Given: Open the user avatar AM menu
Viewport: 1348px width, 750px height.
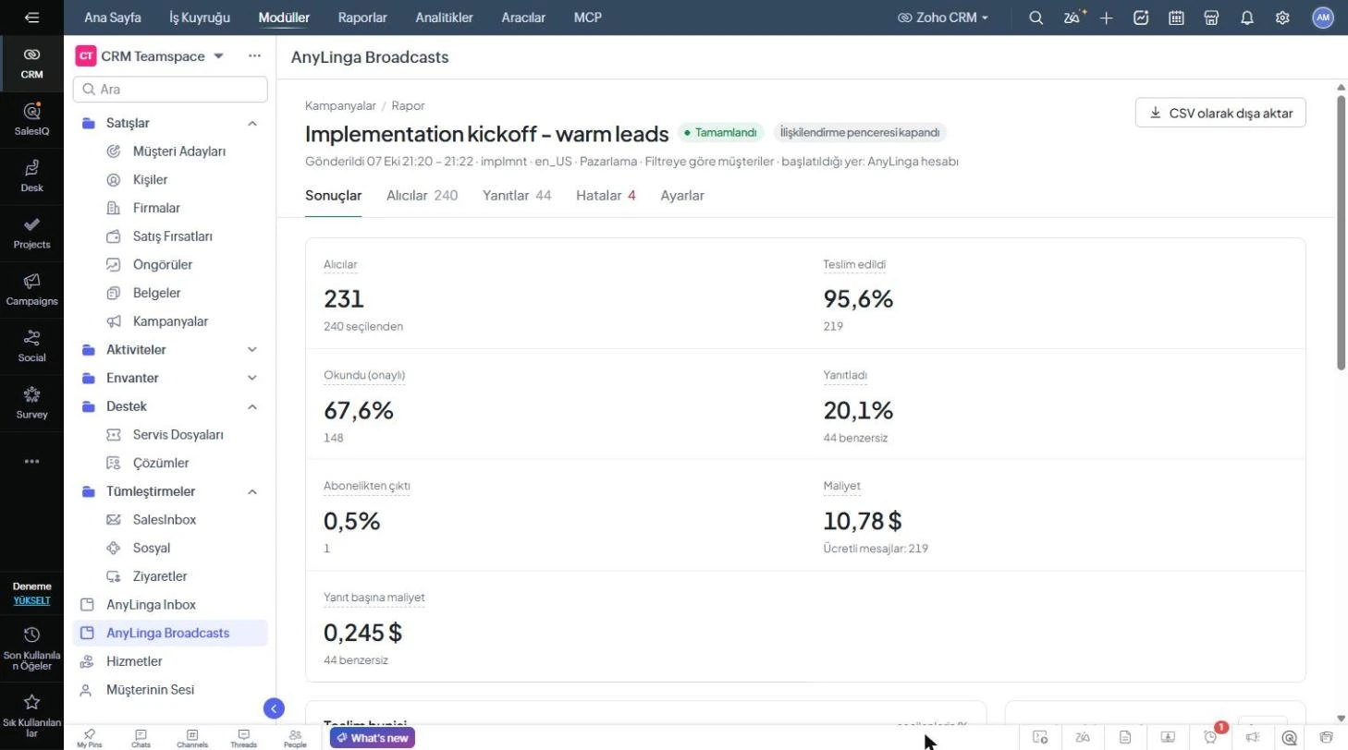Looking at the screenshot, I should click(x=1323, y=18).
